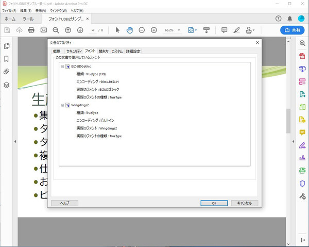Screen dimensions: 309x247
Task: Click the ヘルプ button in dialog
Action: (x=64, y=203)
